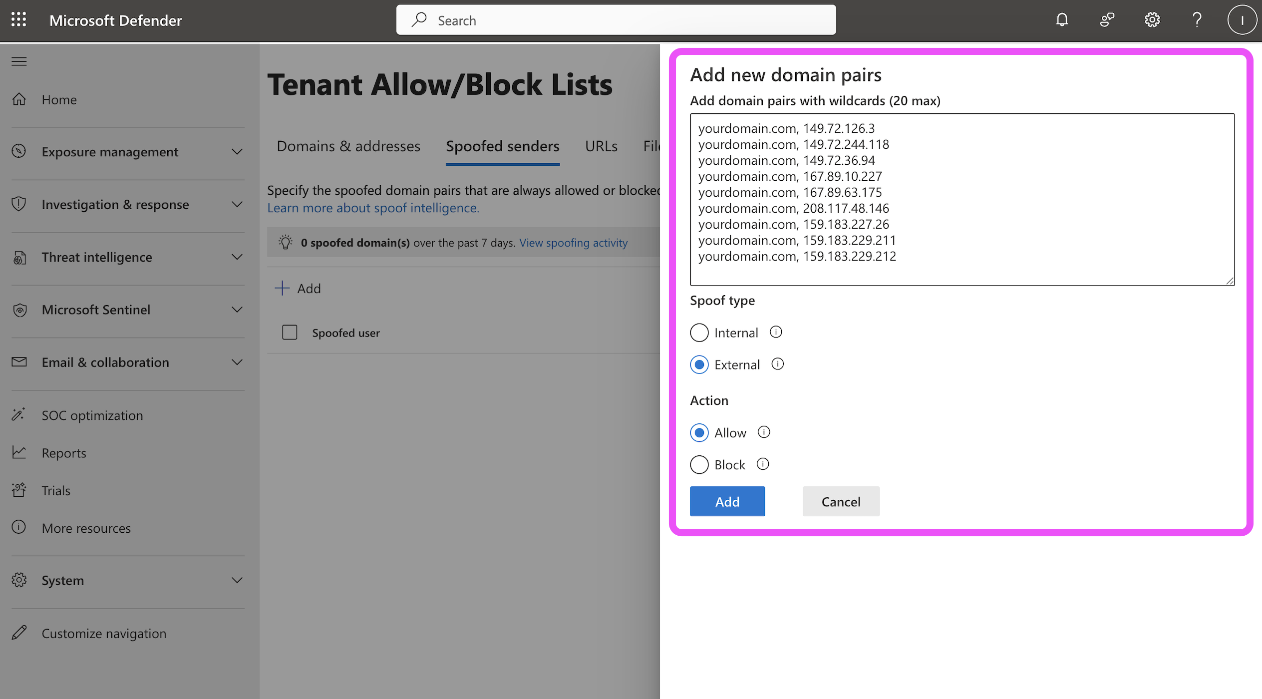Open Learn more about spoof intelligence link

tap(373, 208)
